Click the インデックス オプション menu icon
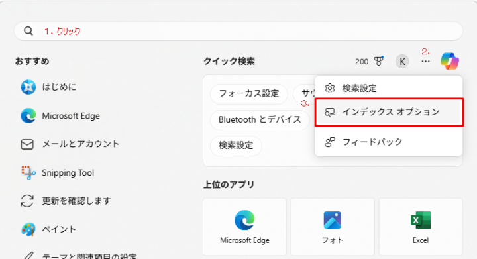Screen dimensions: 477x259 [x=330, y=112]
